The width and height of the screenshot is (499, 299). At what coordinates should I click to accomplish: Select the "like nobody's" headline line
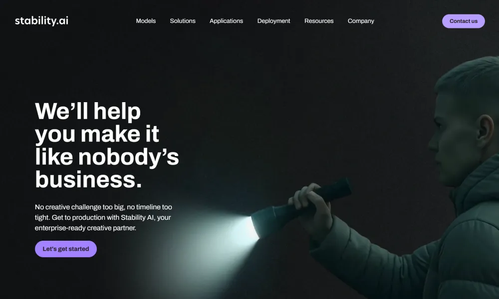(107, 156)
